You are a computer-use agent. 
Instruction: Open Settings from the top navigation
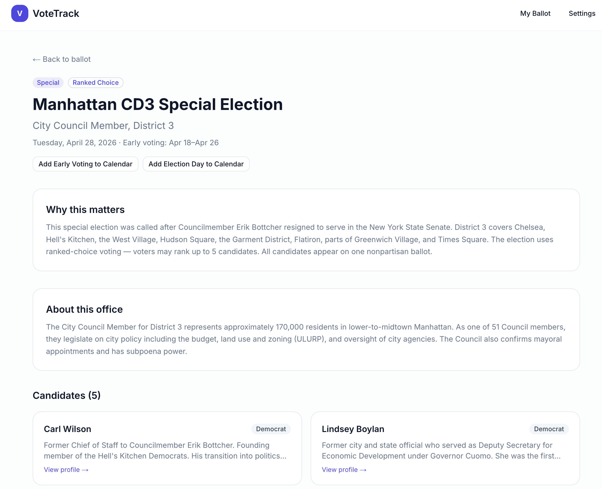click(581, 14)
